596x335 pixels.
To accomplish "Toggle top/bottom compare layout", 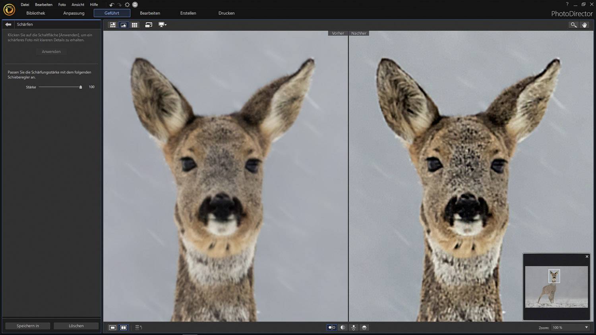I will click(353, 327).
